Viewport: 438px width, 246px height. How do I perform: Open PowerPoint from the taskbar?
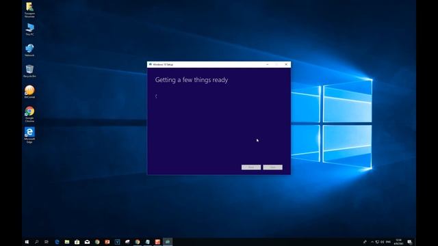point(107,242)
